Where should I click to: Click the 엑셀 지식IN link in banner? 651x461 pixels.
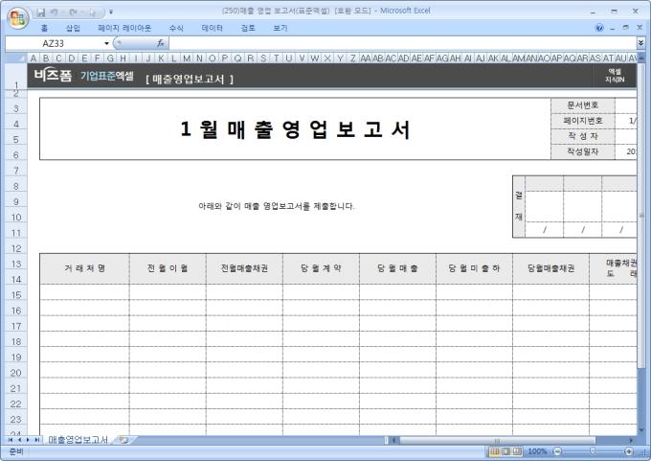coord(615,76)
